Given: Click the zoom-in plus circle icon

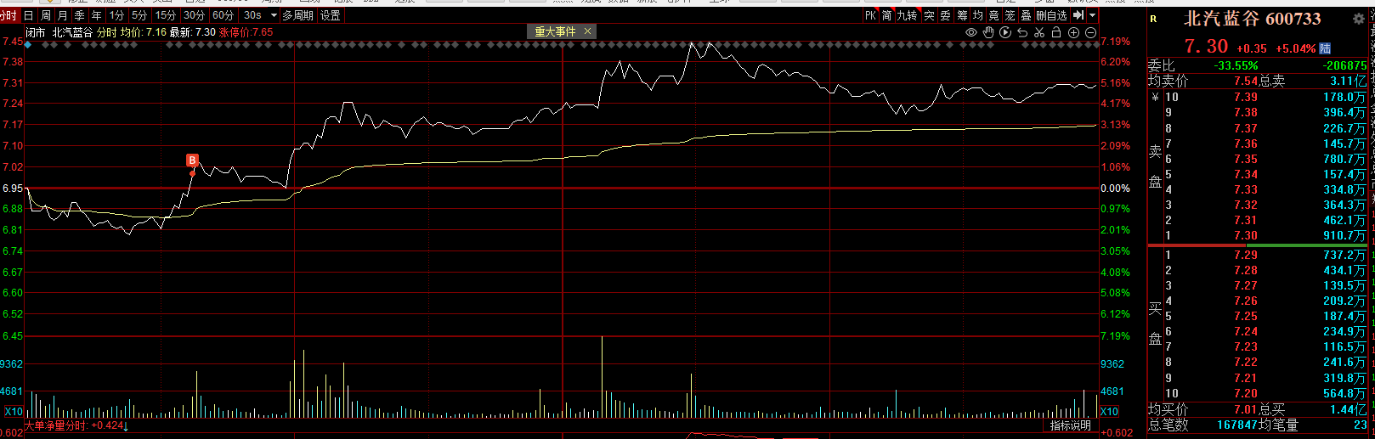Looking at the screenshot, I should point(1074,32).
